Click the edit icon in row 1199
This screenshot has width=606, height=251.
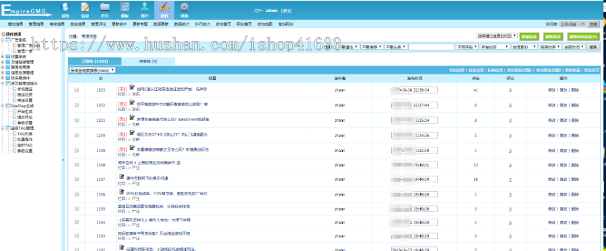132,148
